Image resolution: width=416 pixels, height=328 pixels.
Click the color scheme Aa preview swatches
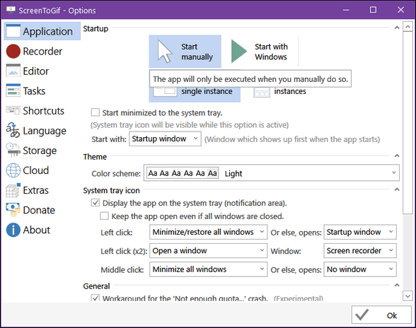183,173
